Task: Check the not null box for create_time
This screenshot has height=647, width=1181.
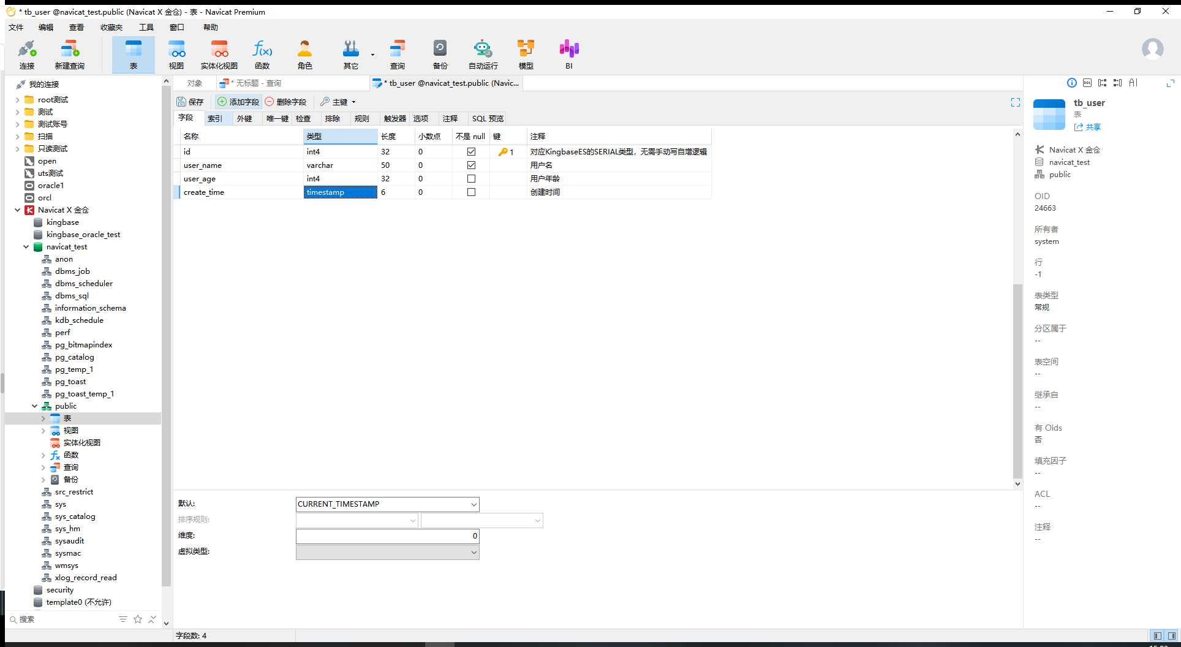Action: point(471,192)
